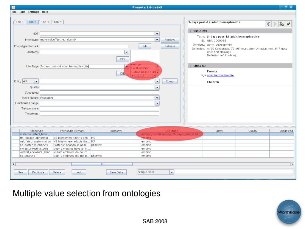
Task: Select the MS_lineage_abnormal table row
Action: pos(153,138)
